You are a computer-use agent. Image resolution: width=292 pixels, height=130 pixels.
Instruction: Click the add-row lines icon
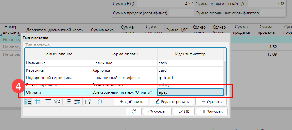click(x=77, y=101)
